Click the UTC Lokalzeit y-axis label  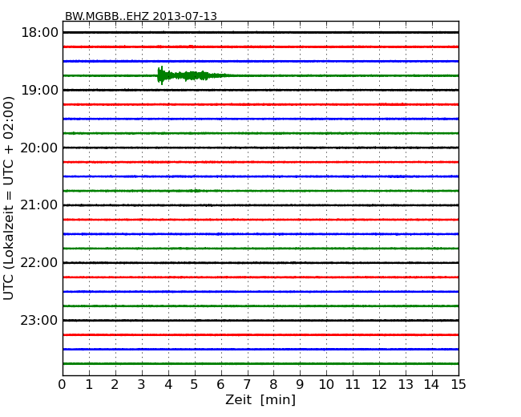9,199
